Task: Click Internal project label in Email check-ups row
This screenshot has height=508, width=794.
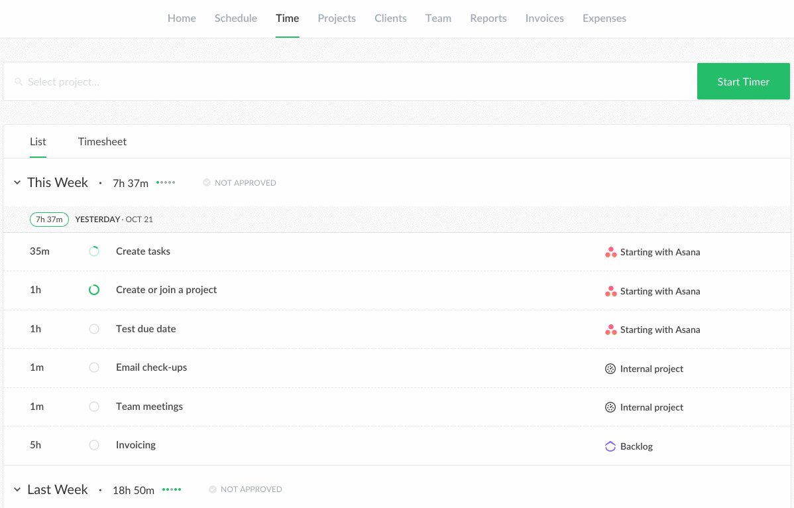Action: point(652,369)
